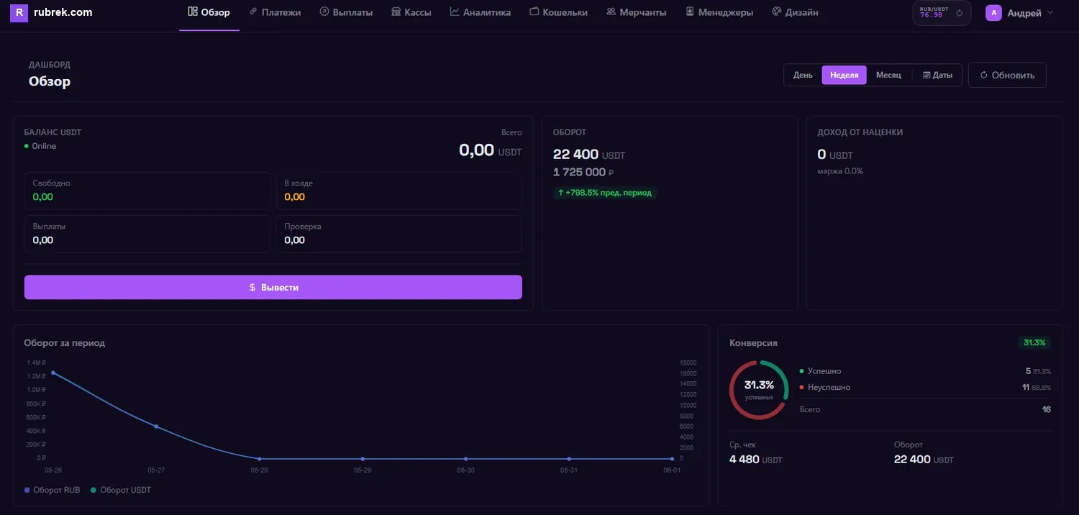The height and width of the screenshot is (515, 1079).
Task: Click the RUB/USDT 76.98 rate widget
Action: 942,13
